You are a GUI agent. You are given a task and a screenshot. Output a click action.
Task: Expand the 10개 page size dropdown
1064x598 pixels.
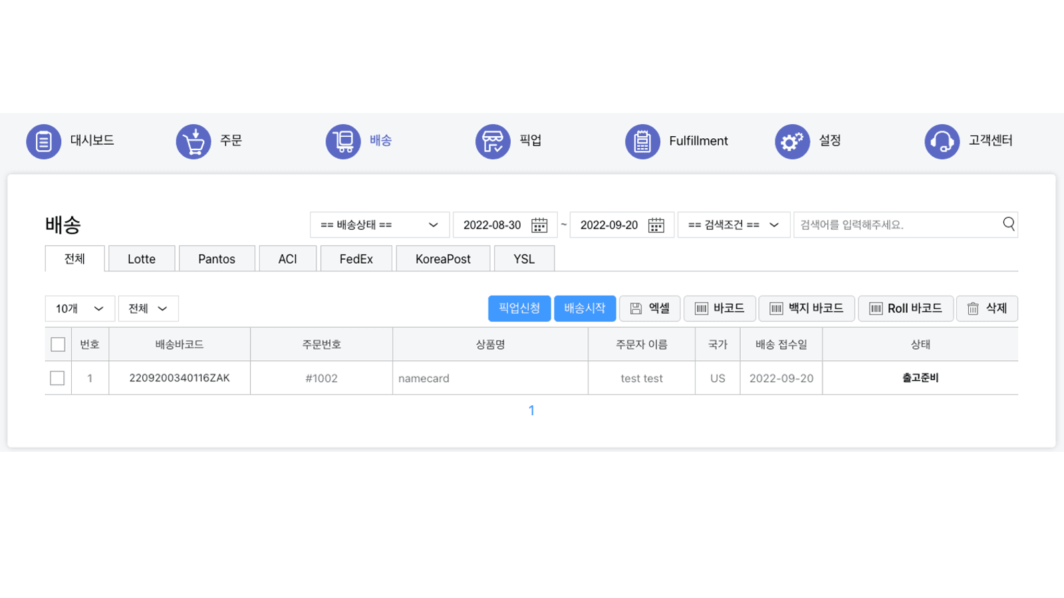pyautogui.click(x=79, y=308)
